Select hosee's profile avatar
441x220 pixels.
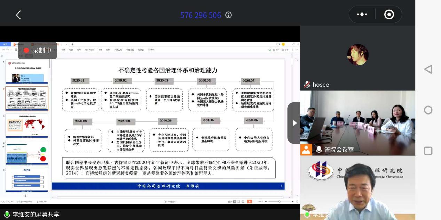(357, 55)
